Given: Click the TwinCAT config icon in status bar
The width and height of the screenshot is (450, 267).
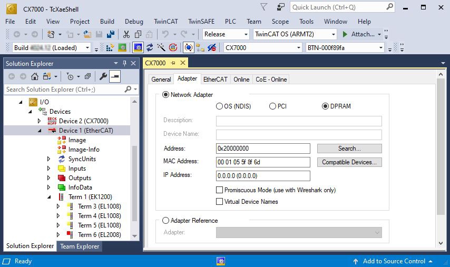Looking at the screenshot, I should coord(220,261).
